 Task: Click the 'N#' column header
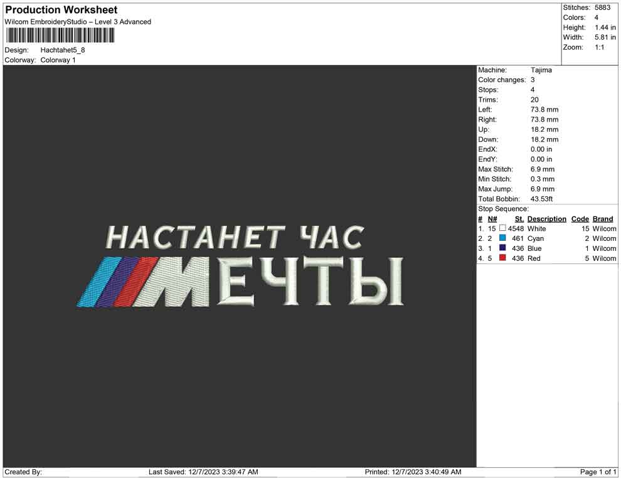(492, 218)
